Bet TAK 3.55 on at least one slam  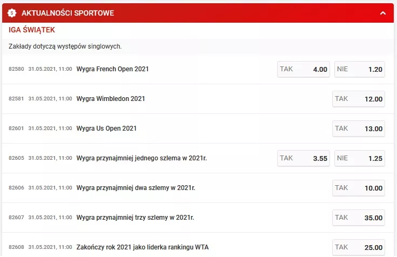[304, 158]
